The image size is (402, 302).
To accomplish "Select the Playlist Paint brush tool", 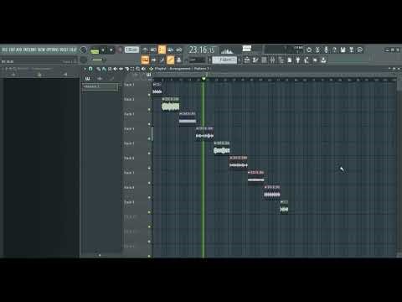I will click(104, 69).
